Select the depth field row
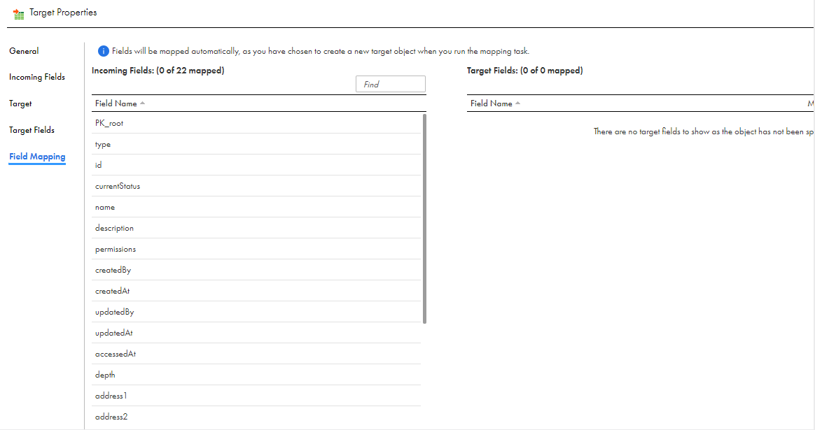Screen dimensions: 815x430 point(256,375)
